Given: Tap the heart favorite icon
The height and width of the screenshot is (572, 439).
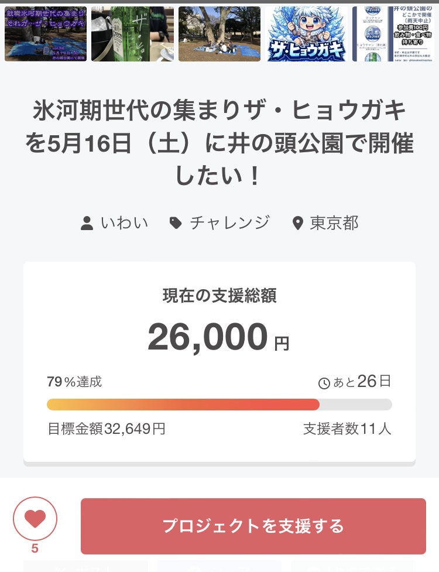Looking at the screenshot, I should click(x=35, y=519).
